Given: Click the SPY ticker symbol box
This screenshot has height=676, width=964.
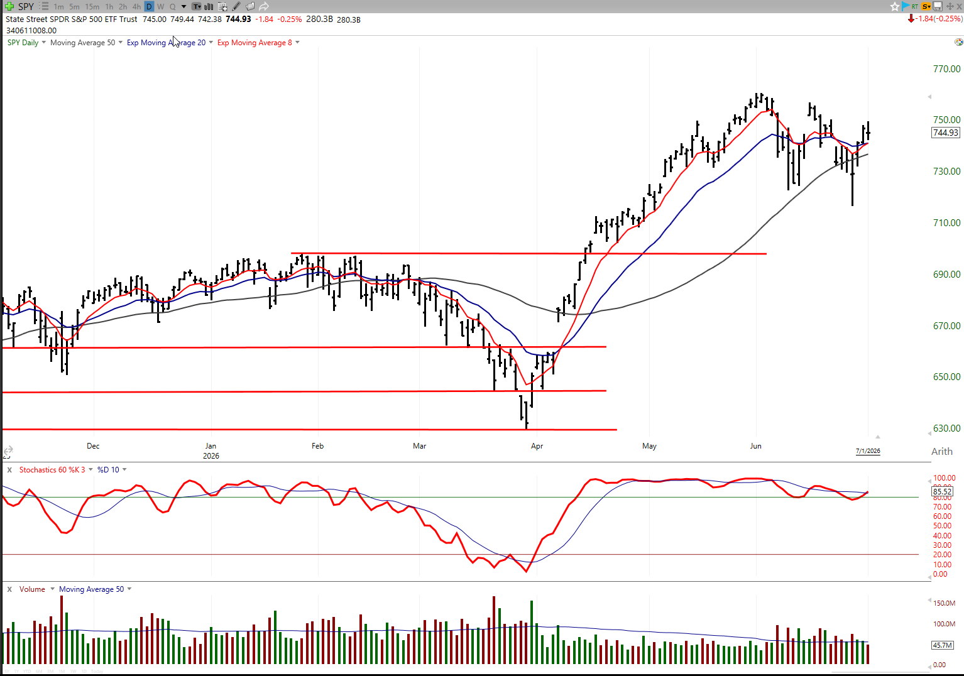Looking at the screenshot, I should click(x=26, y=6).
